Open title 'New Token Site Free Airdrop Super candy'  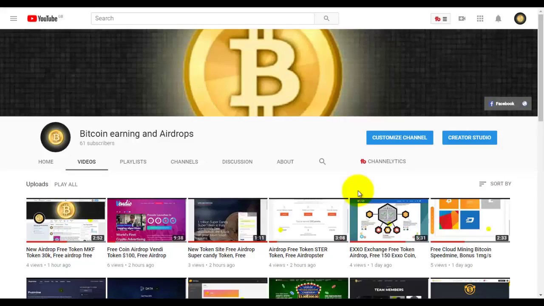pyautogui.click(x=221, y=252)
